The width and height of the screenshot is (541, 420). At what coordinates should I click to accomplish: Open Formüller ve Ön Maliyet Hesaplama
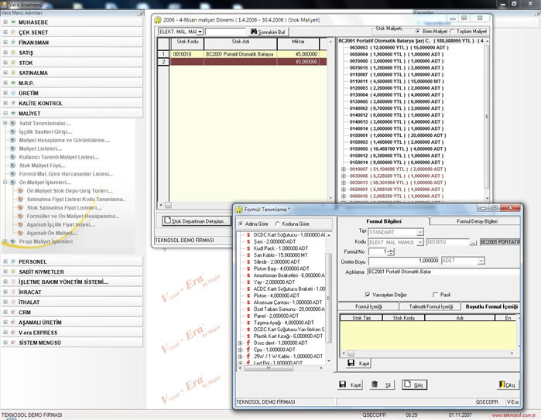(x=73, y=217)
